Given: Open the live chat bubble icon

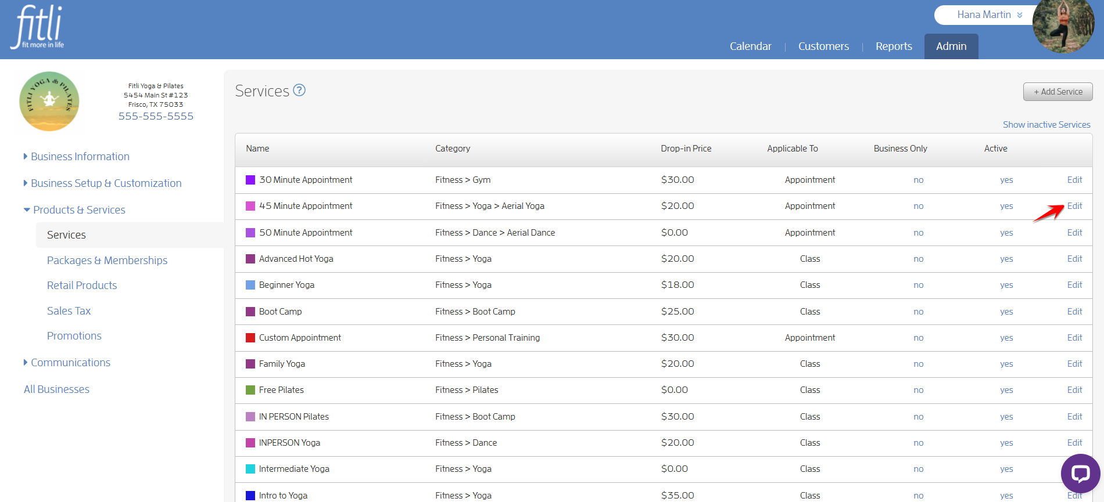Looking at the screenshot, I should tap(1080, 474).
